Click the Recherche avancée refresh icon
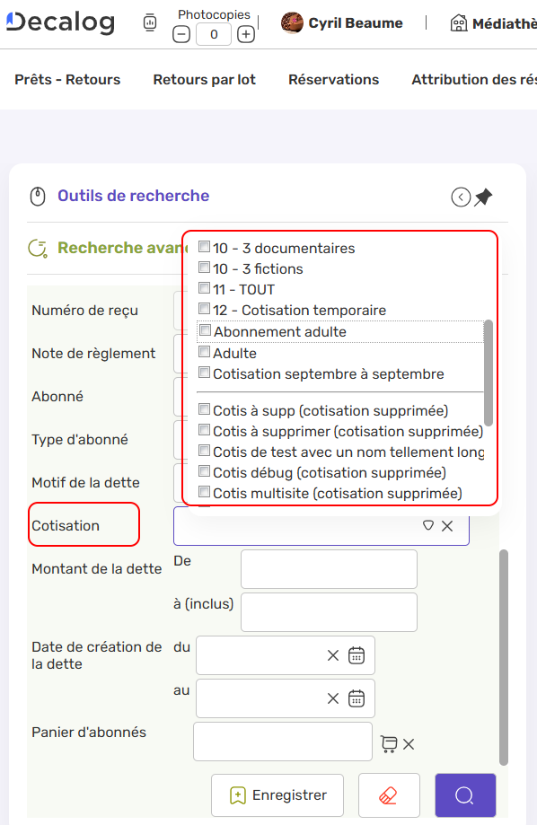The height and width of the screenshot is (825, 537). tap(38, 249)
